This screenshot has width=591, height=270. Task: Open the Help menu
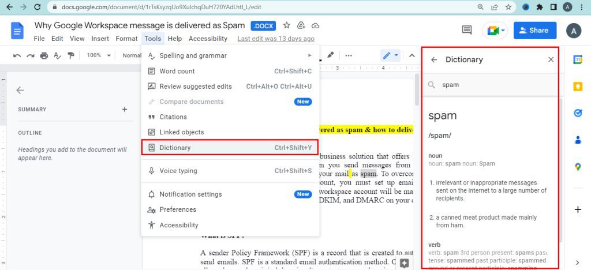click(x=175, y=39)
